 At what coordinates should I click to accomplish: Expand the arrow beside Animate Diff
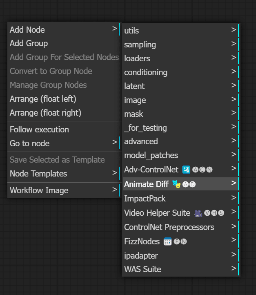[x=234, y=183]
